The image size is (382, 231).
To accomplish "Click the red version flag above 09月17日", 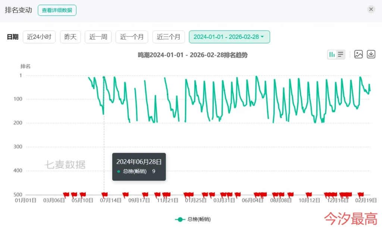I will pos(145,194).
